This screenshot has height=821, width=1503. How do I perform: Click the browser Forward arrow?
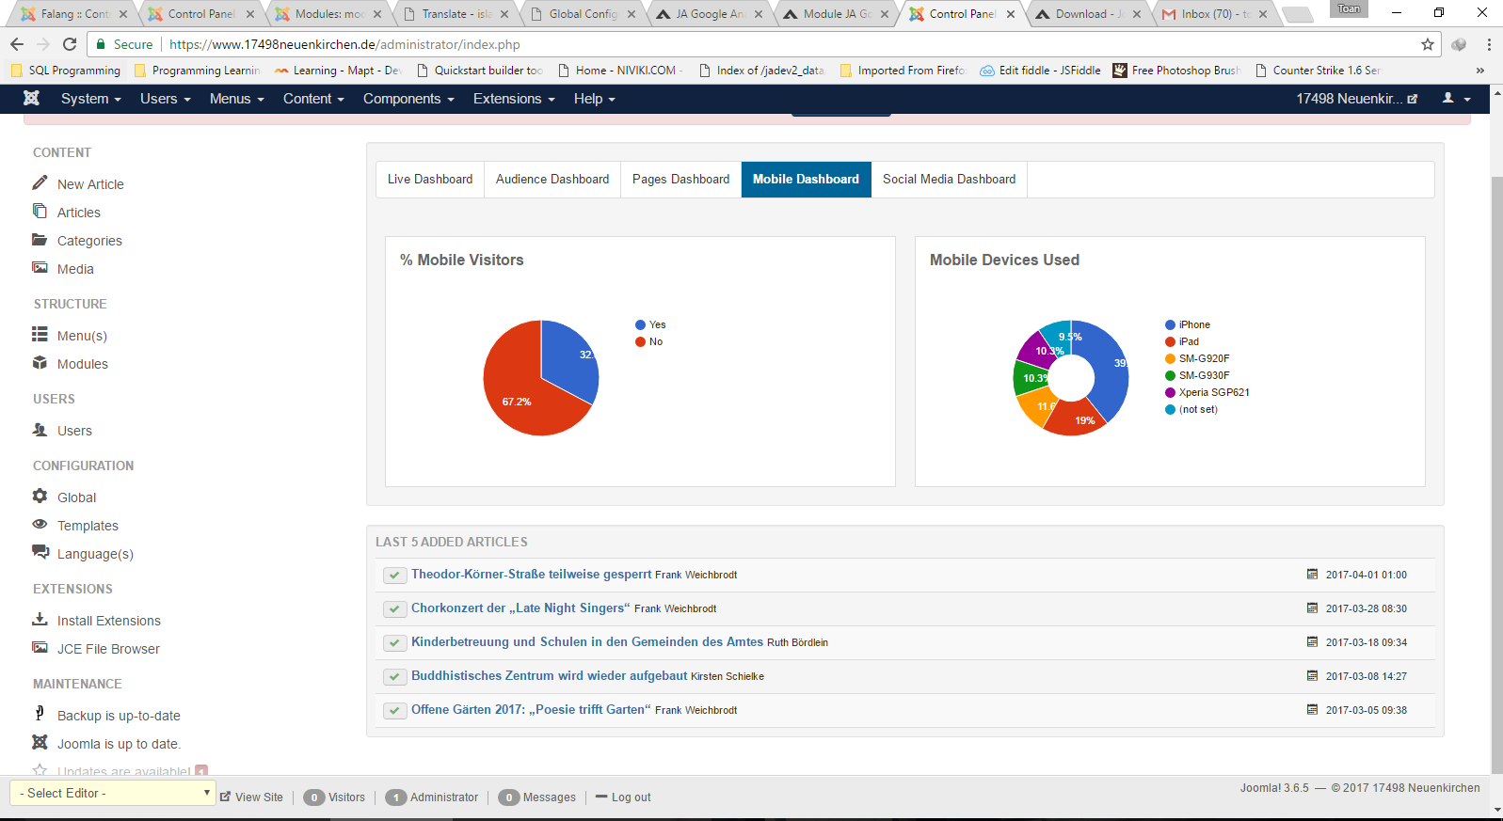(x=43, y=44)
